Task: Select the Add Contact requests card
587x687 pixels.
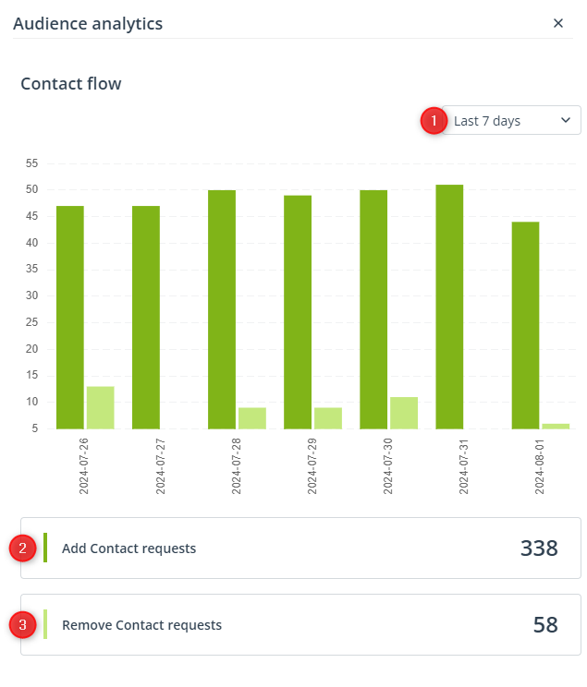Action: [x=300, y=548]
